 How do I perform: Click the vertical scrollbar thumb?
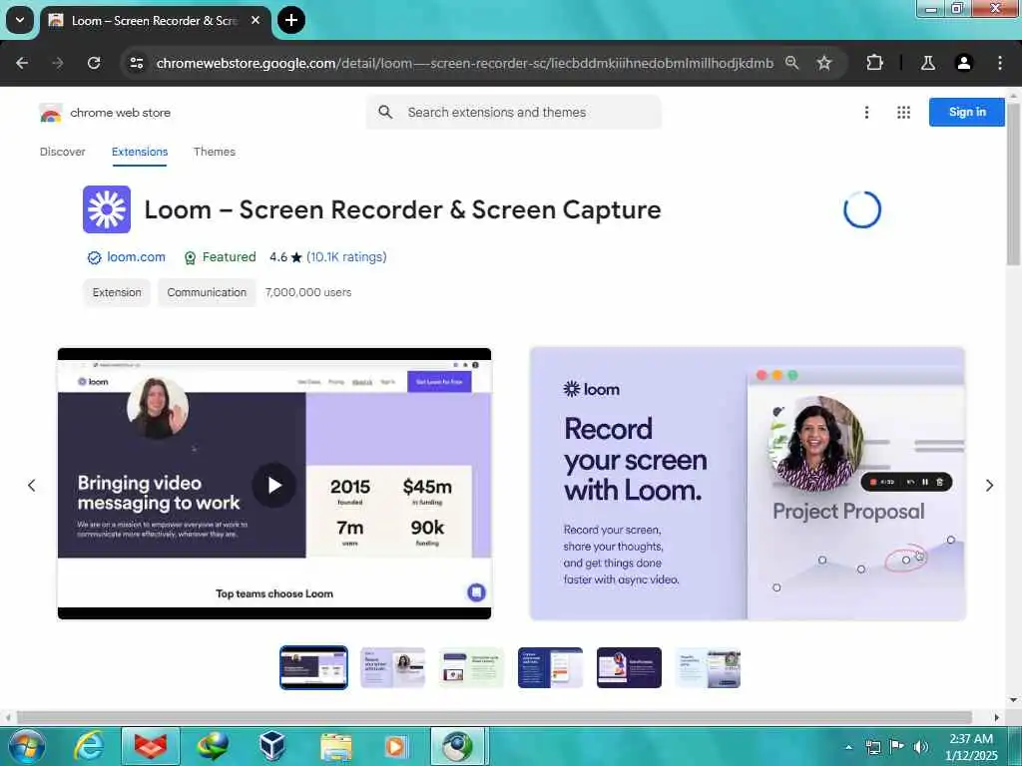click(1013, 183)
